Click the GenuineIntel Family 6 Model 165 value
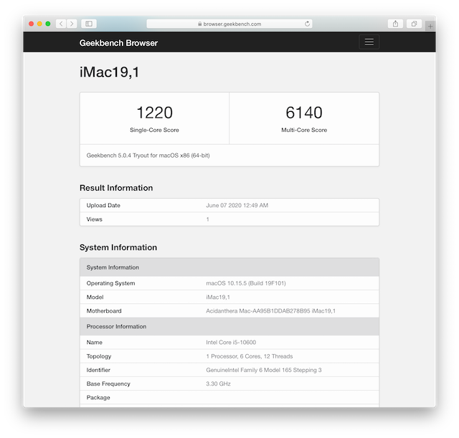 click(263, 370)
